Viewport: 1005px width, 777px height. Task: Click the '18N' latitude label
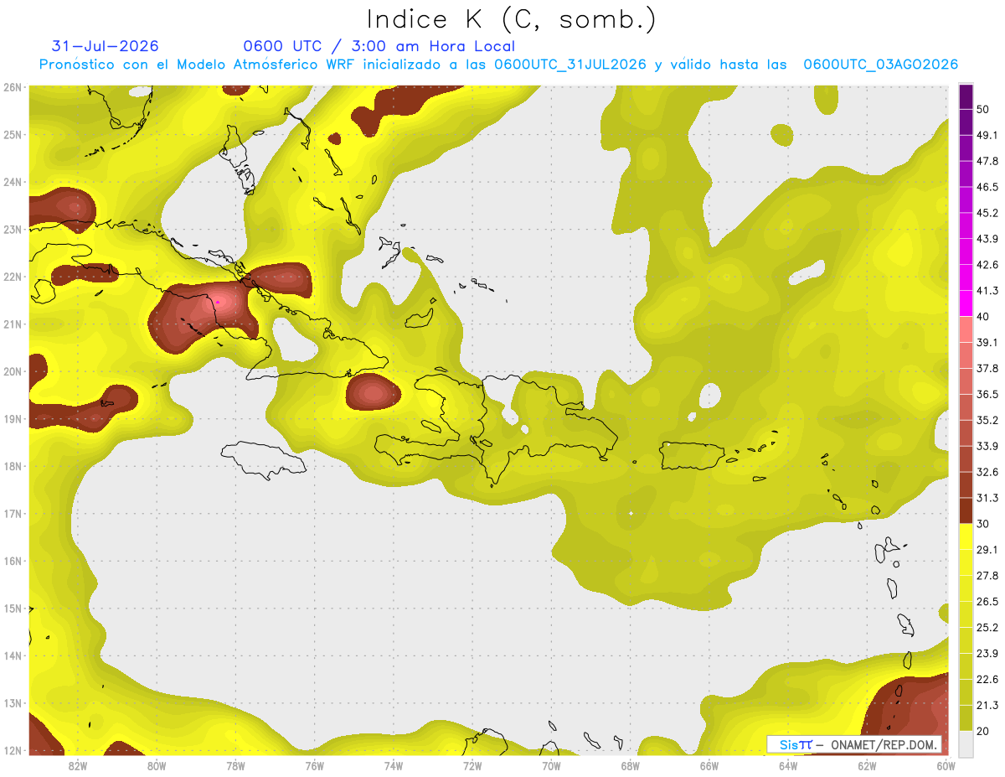[13, 466]
